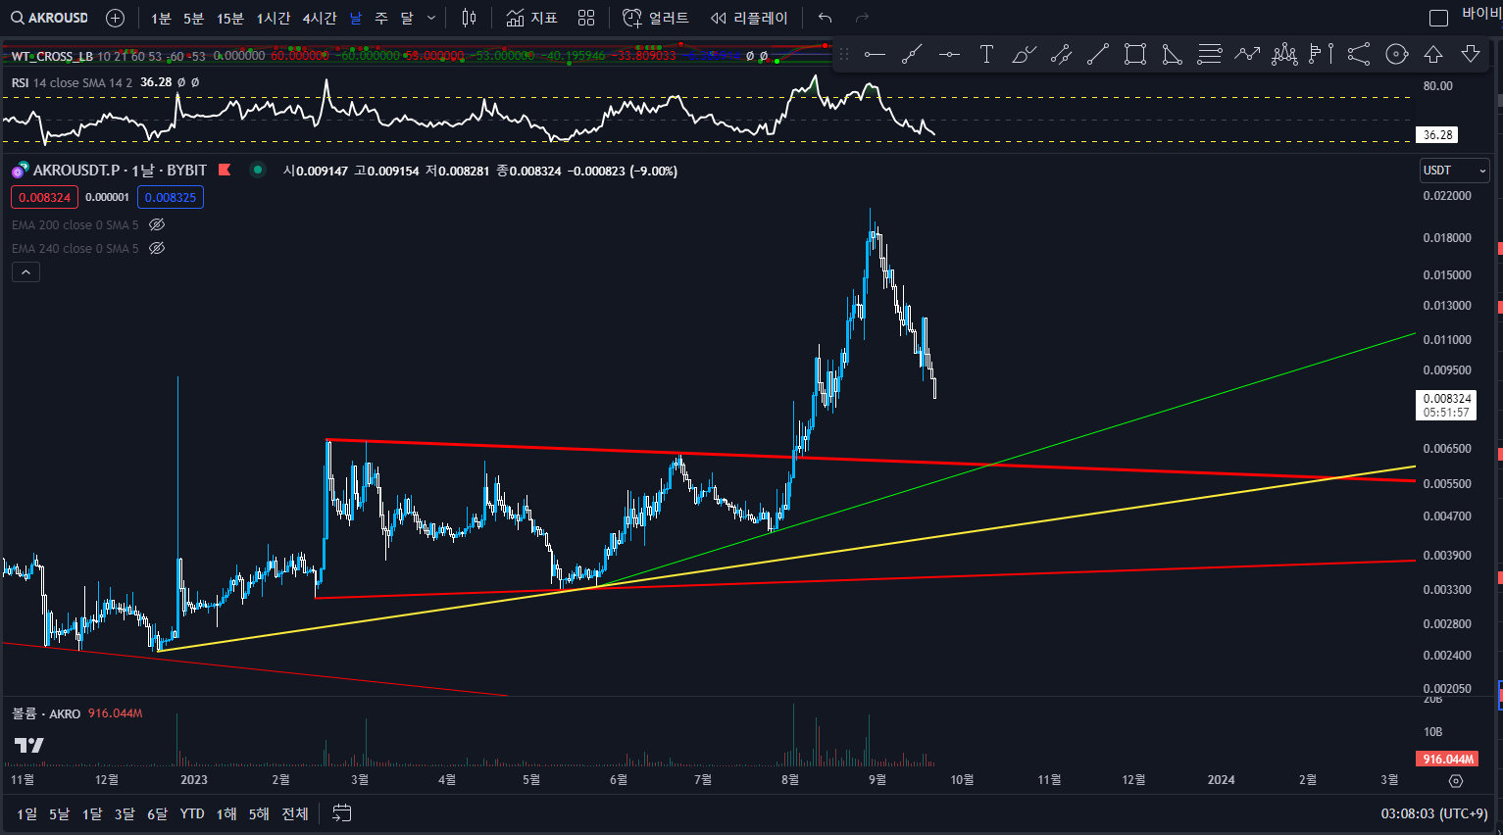Switch to 주 weekly timeframe
This screenshot has width=1503, height=835.
point(381,18)
